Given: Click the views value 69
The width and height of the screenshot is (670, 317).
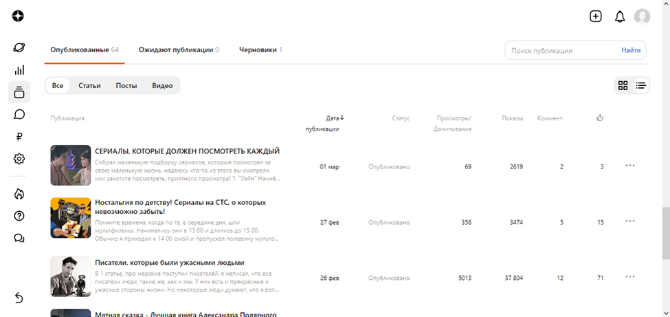Looking at the screenshot, I should point(469,167).
